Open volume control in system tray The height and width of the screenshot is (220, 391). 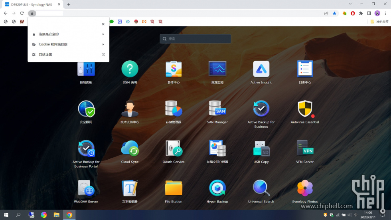350,215
